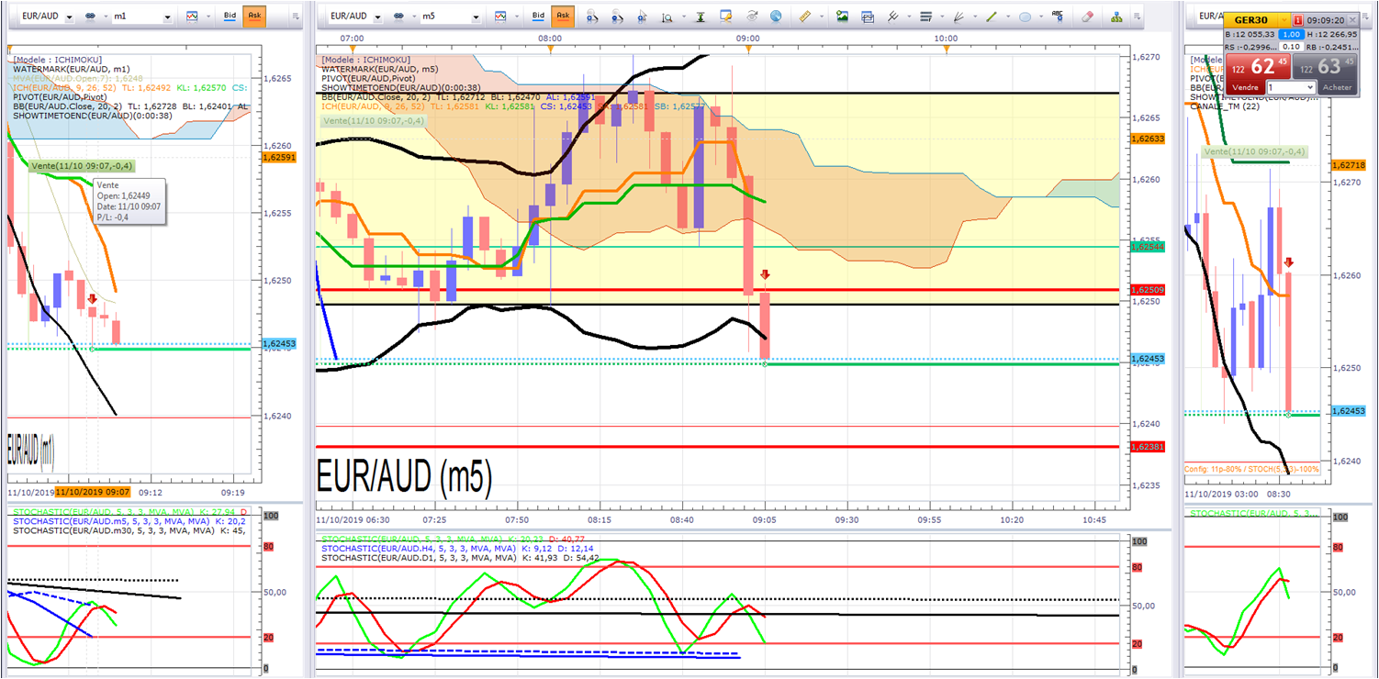Click the zoom in icon in m5 toolbar
Image resolution: width=1379 pixels, height=679 pixels.
point(593,17)
